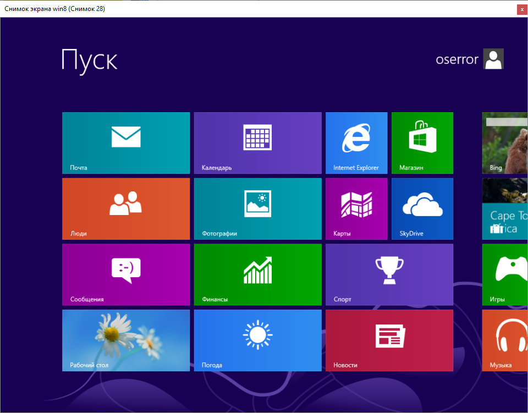Image resolution: width=528 pixels, height=413 pixels.
Task: Launch the Internet Explorer tile
Action: (356, 143)
